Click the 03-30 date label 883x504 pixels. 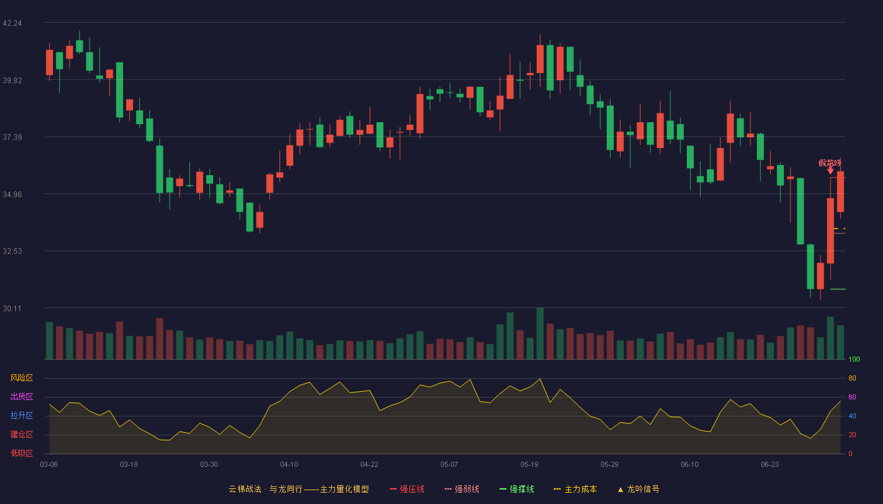[209, 464]
